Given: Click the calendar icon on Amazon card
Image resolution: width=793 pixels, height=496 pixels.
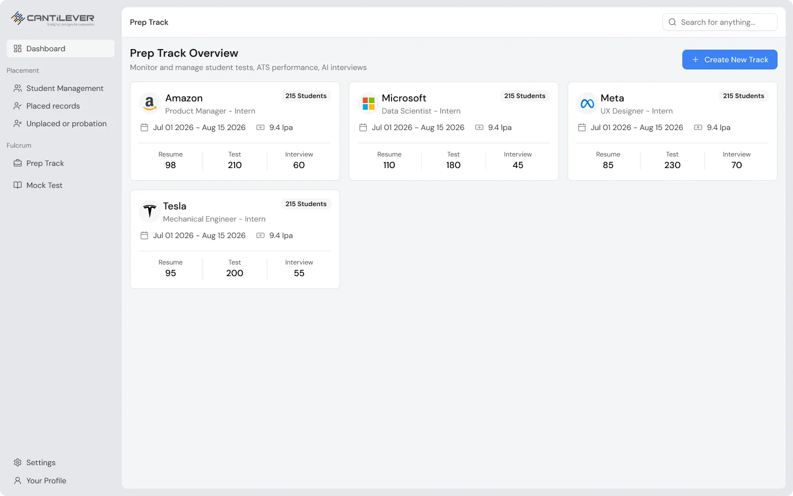Looking at the screenshot, I should coord(144,127).
